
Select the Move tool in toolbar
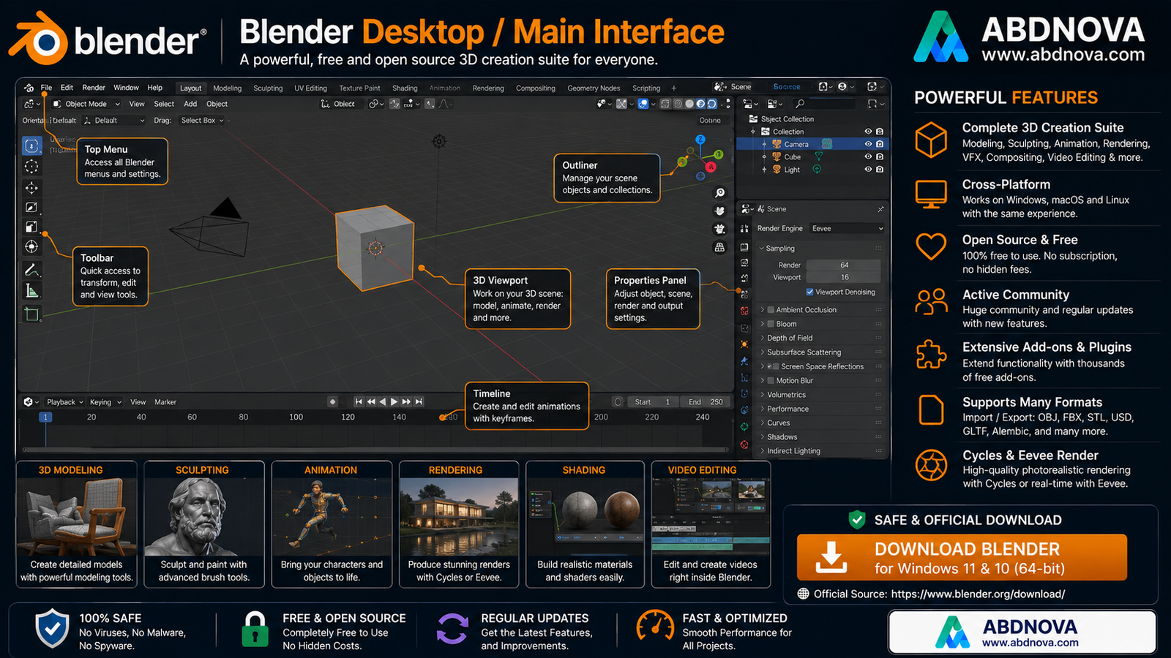point(31,188)
